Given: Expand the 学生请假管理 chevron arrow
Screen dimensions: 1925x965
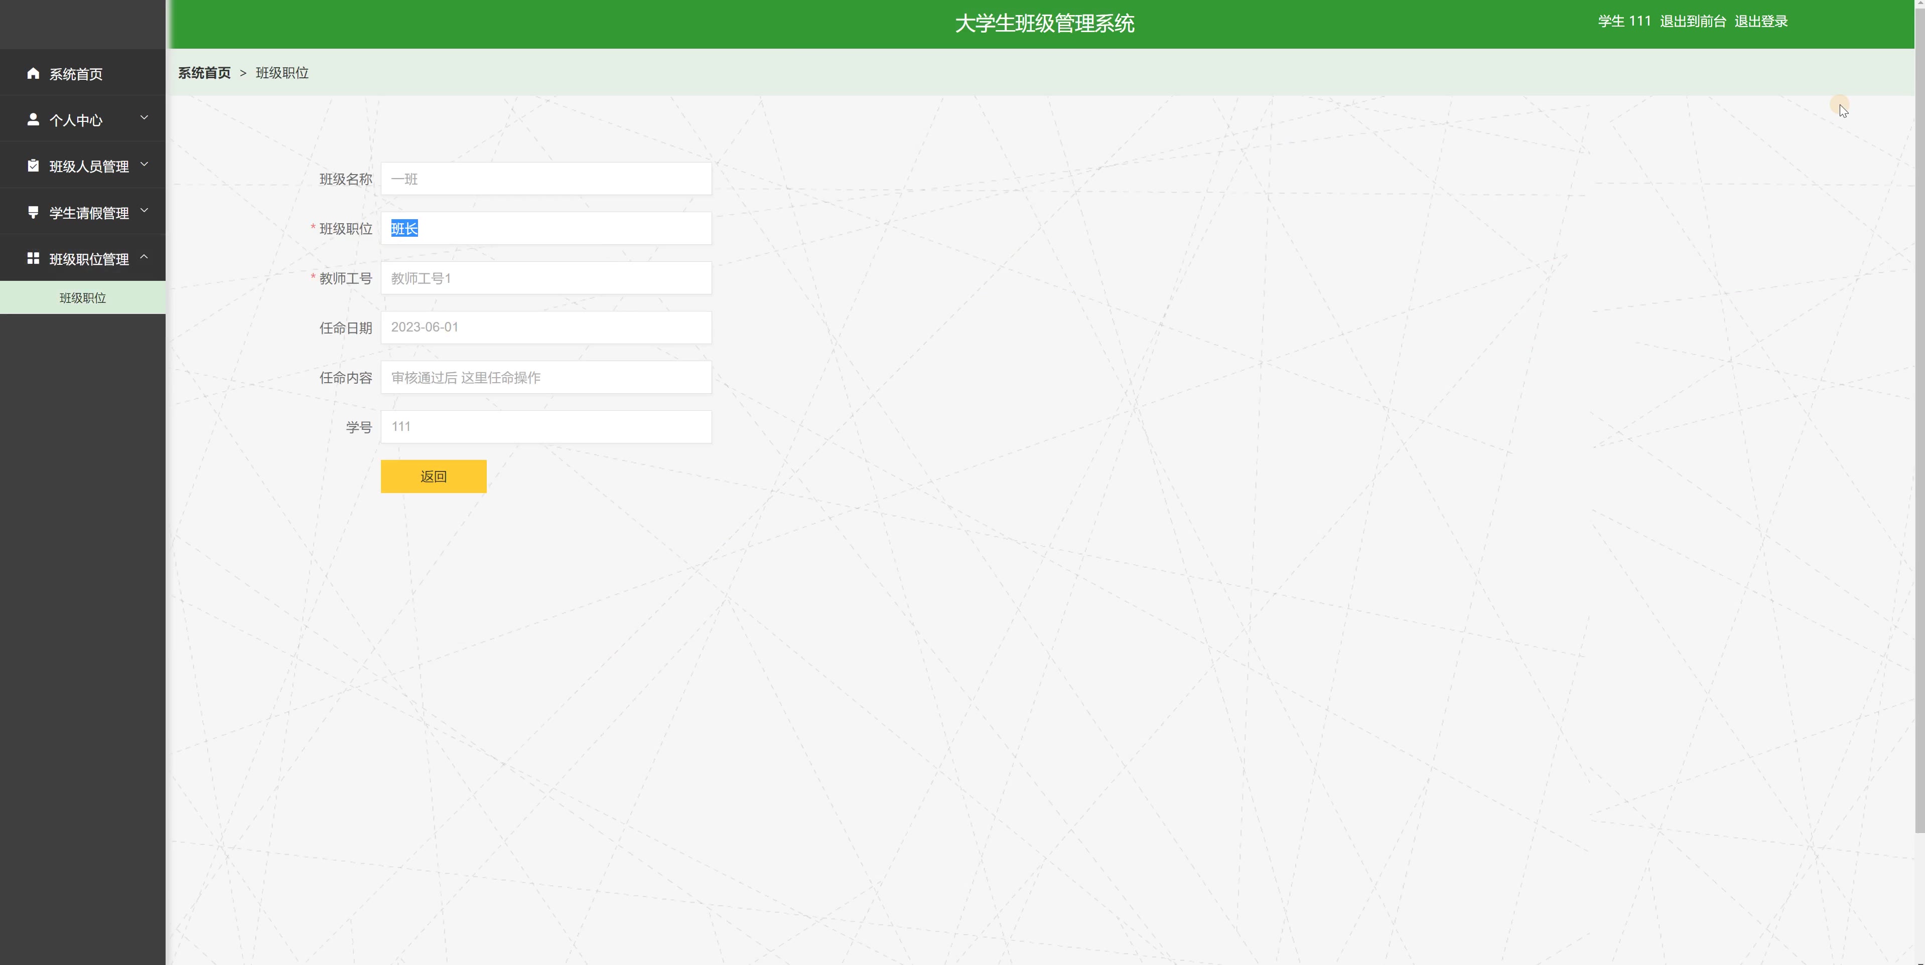Looking at the screenshot, I should [144, 211].
